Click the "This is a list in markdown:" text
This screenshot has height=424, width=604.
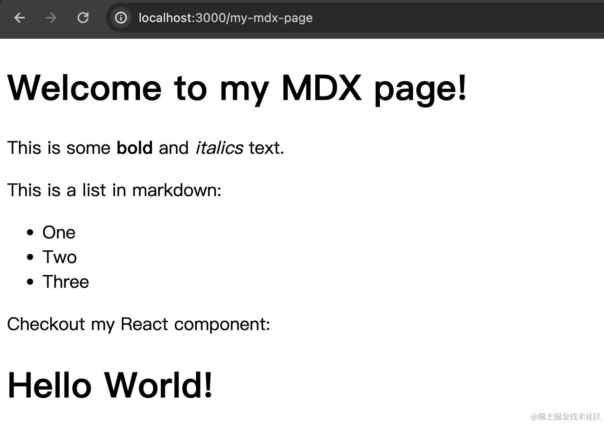click(x=114, y=190)
